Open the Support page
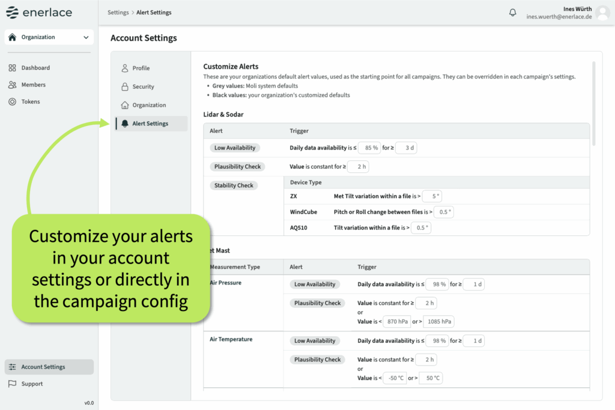 [x=32, y=384]
